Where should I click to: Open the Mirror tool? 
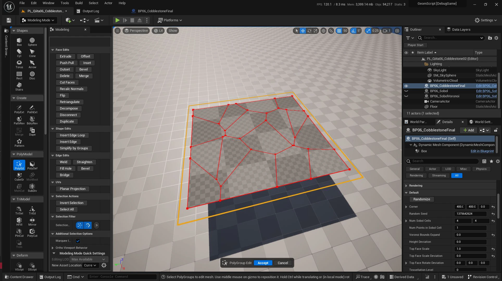[x=32, y=221]
